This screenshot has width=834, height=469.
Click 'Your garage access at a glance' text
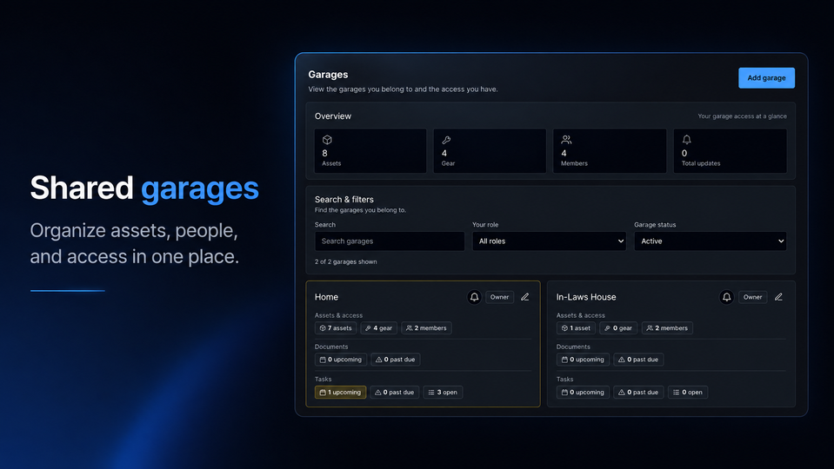742,116
